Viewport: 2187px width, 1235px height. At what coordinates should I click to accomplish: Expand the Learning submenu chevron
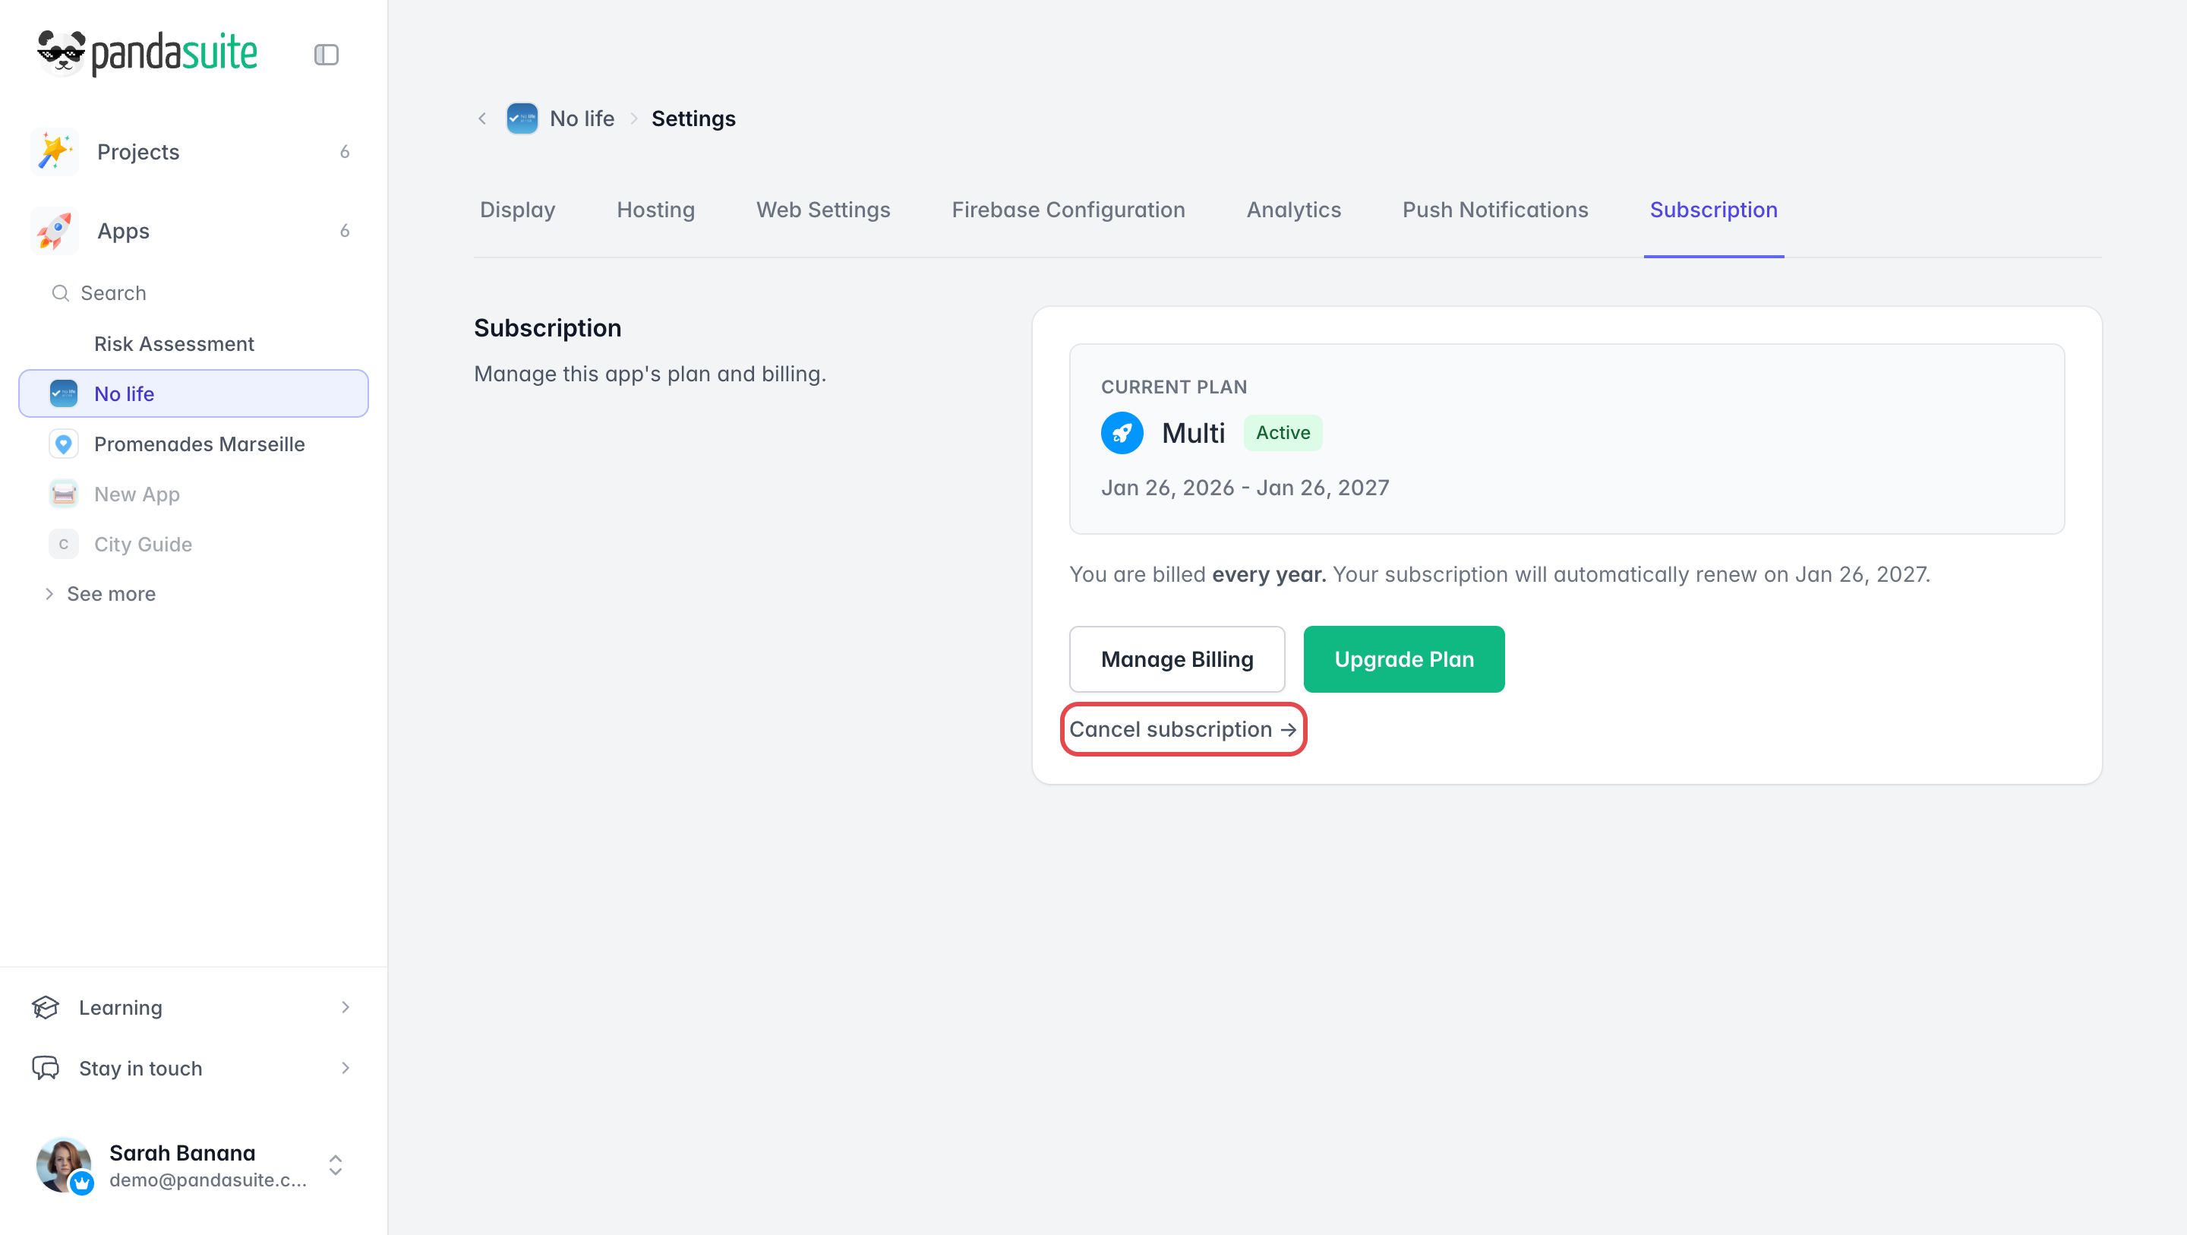pos(346,1007)
